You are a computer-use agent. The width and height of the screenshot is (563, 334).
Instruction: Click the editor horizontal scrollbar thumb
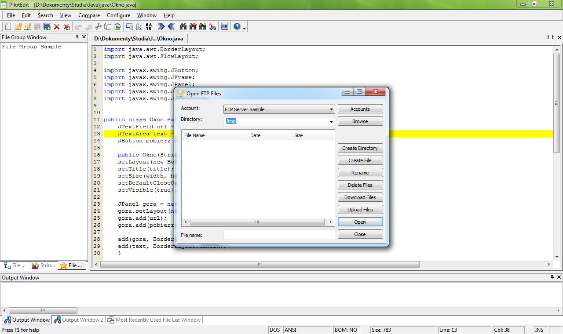click(260, 265)
